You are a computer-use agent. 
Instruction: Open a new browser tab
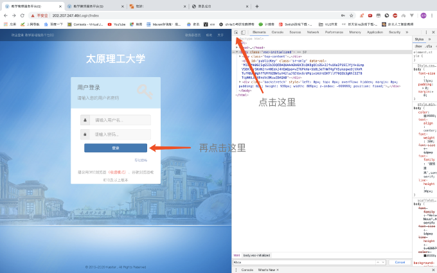pos(256,6)
